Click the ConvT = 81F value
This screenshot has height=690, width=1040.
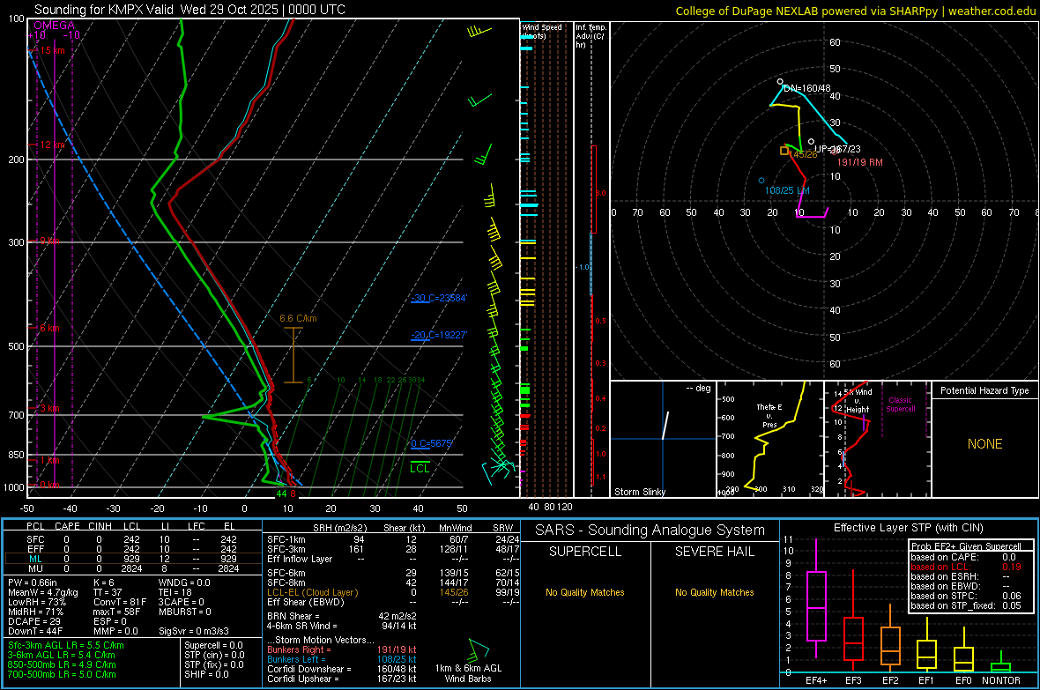[119, 603]
